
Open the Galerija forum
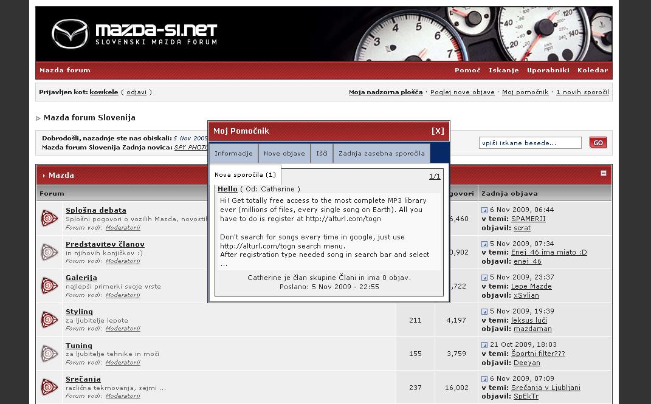[81, 278]
